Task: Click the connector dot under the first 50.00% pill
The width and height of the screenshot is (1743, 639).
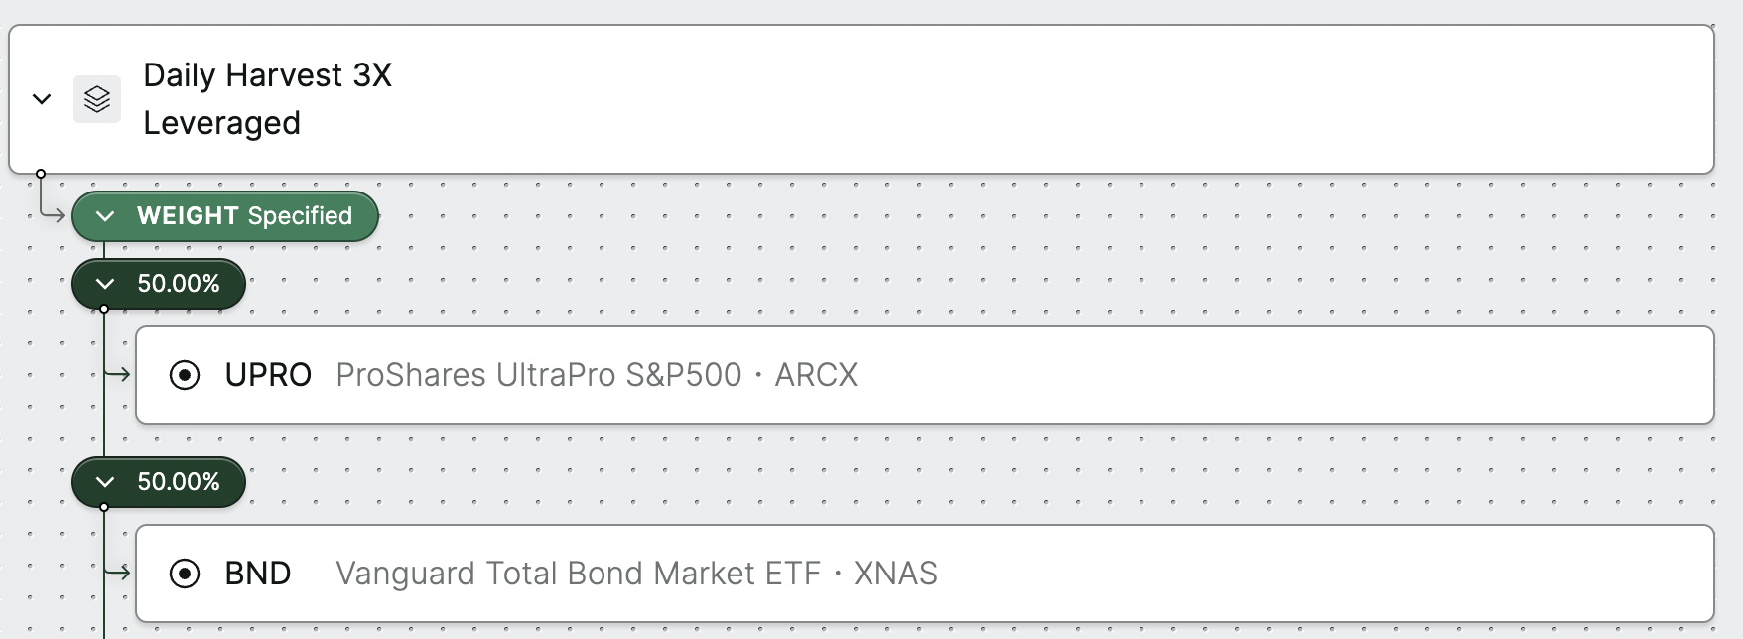Action: coord(104,309)
